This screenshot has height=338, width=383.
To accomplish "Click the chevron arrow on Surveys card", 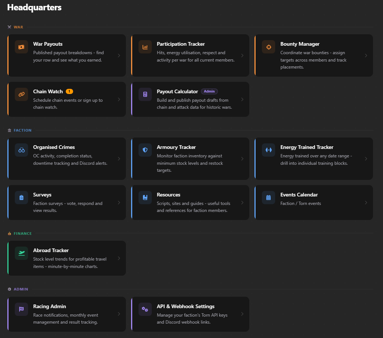I will click(119, 202).
